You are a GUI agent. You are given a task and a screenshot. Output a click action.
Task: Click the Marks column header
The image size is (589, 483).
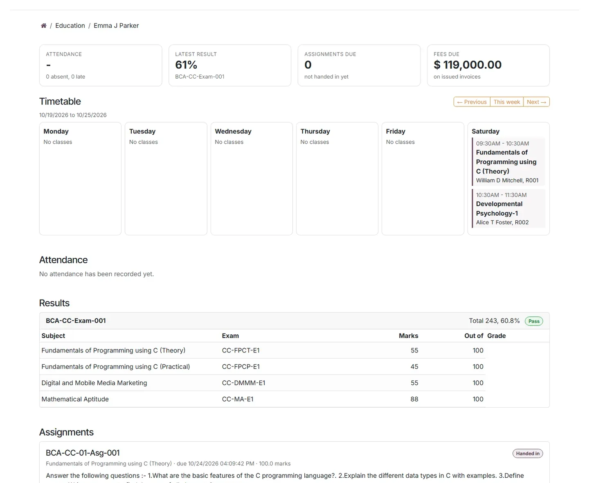tap(408, 336)
